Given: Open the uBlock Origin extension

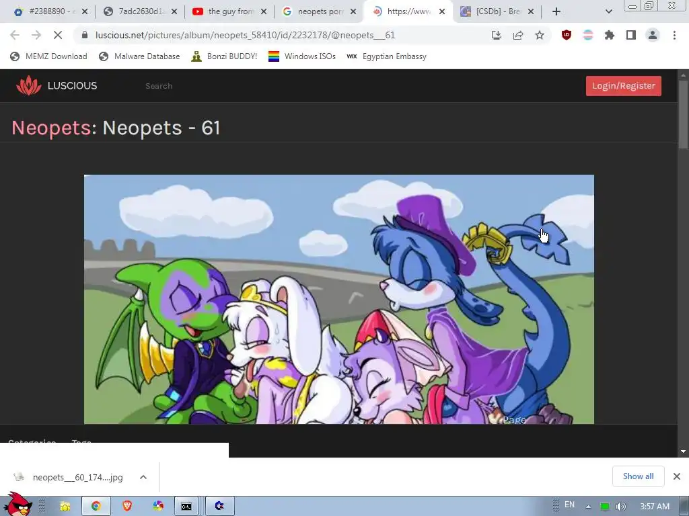Looking at the screenshot, I should pos(567,35).
